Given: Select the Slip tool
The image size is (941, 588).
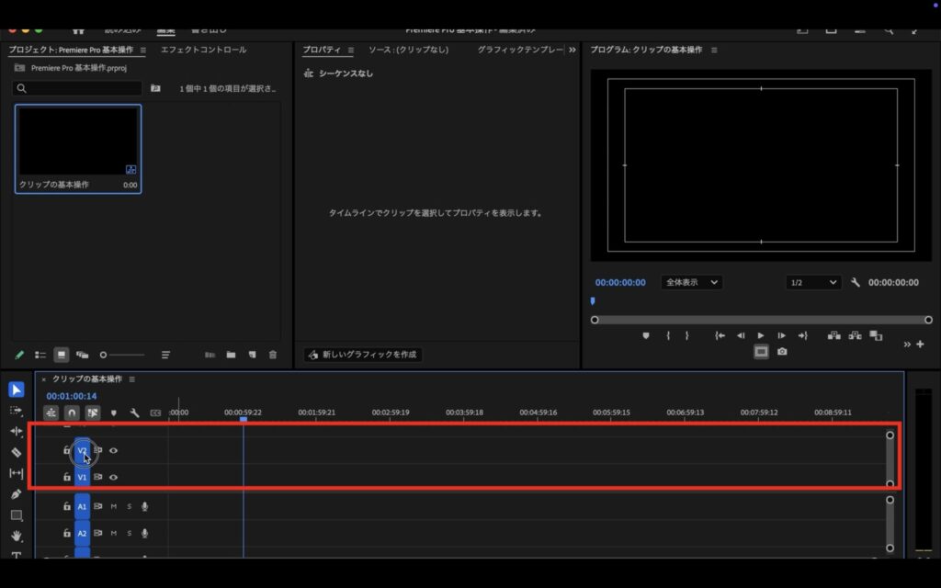Looking at the screenshot, I should point(17,473).
